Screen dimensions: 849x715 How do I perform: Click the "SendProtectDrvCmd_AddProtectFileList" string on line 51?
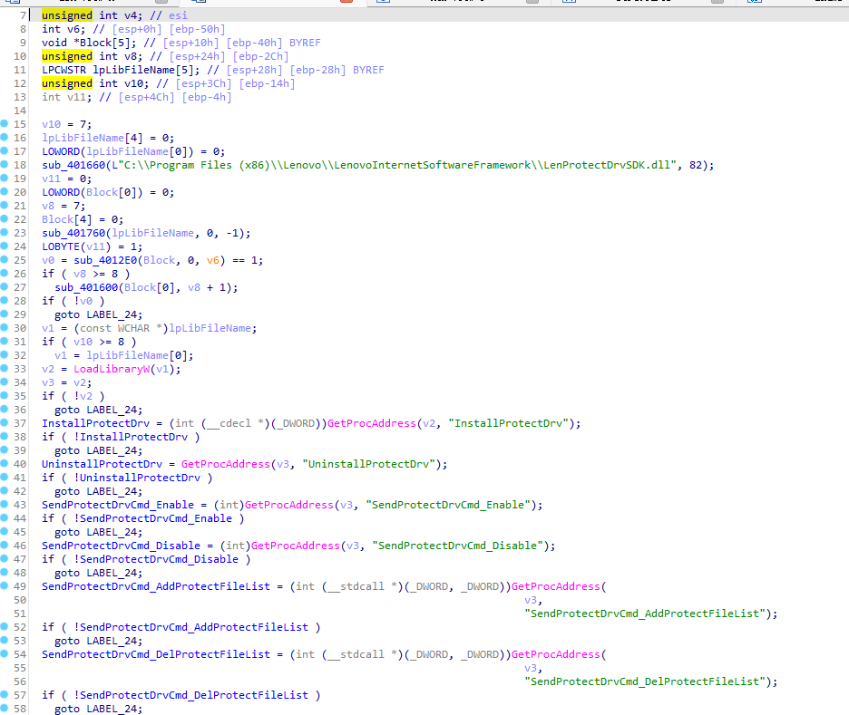coord(645,614)
